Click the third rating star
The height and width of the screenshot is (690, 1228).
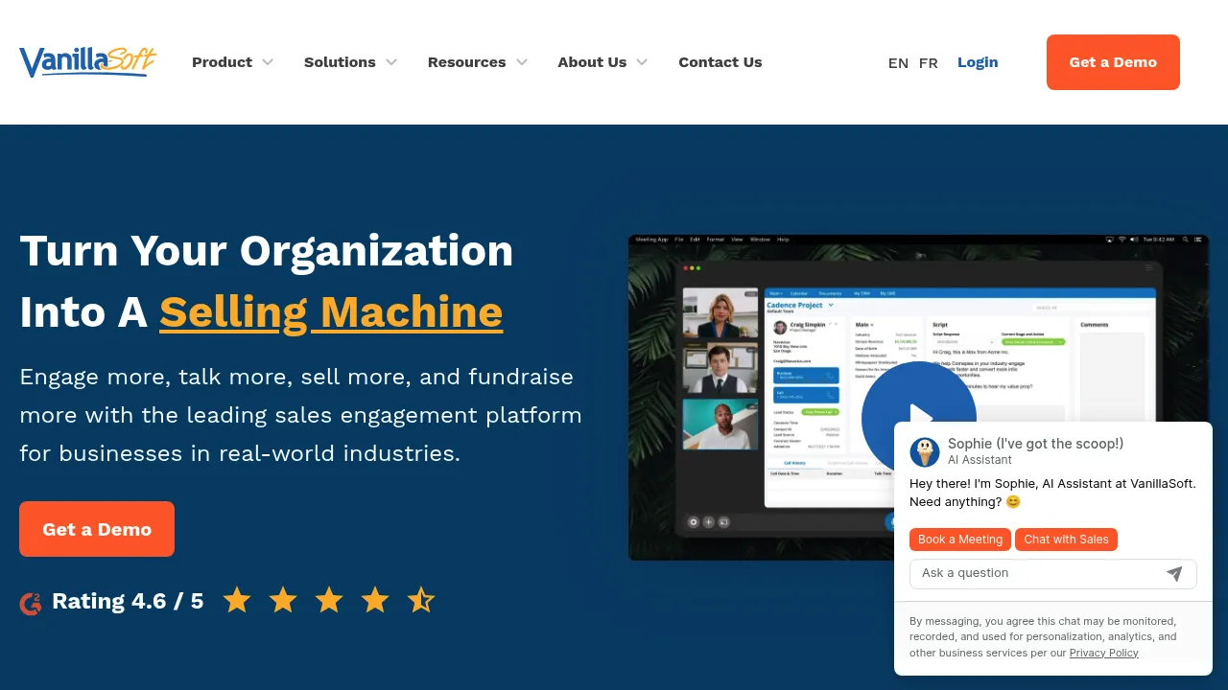tap(329, 601)
